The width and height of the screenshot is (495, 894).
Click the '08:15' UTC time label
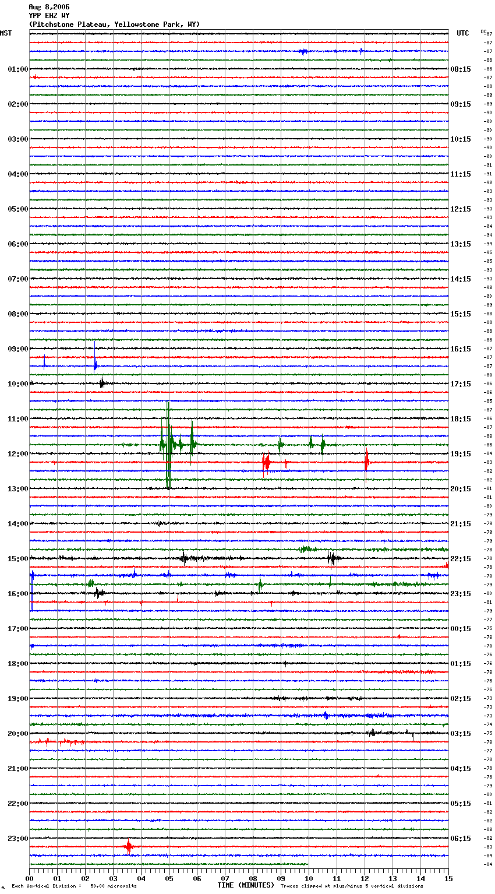461,69
